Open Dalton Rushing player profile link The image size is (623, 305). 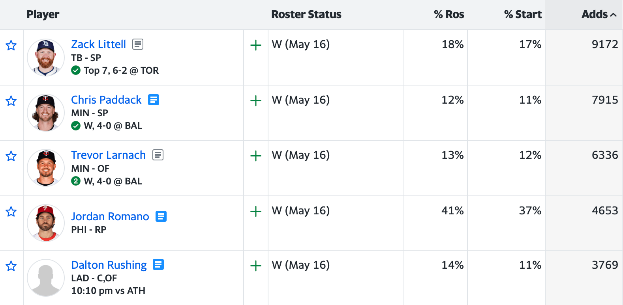click(x=109, y=265)
